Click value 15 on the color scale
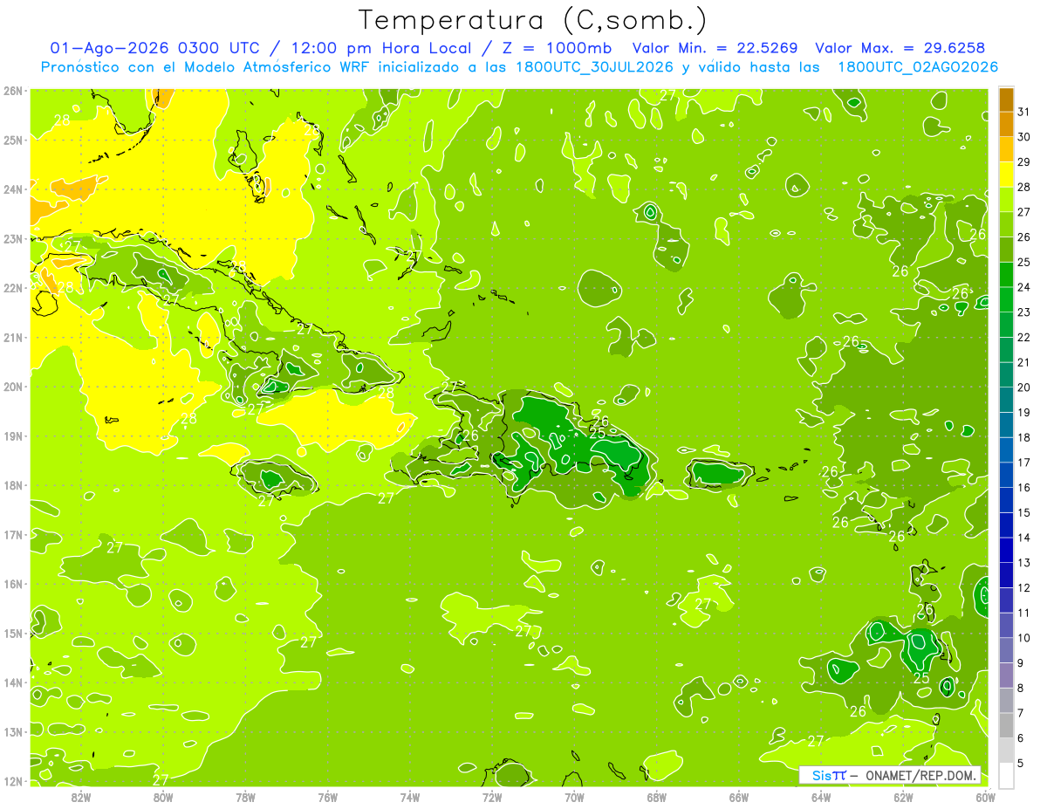Image resolution: width=1047 pixels, height=809 pixels. point(1024,512)
